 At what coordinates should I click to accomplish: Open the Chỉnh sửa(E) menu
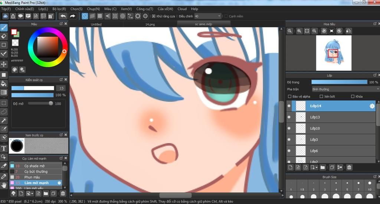[24, 9]
